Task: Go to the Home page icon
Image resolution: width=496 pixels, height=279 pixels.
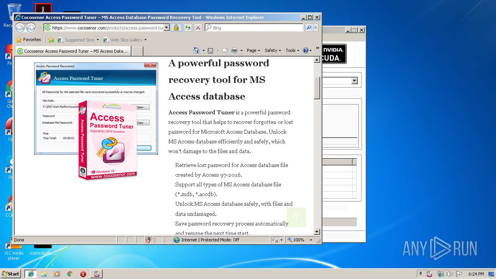Action: pos(196,50)
